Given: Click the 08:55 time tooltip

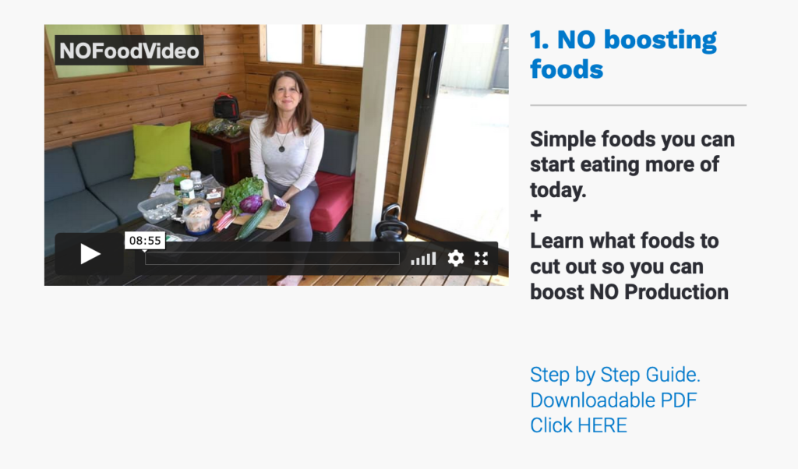Looking at the screenshot, I should [145, 241].
